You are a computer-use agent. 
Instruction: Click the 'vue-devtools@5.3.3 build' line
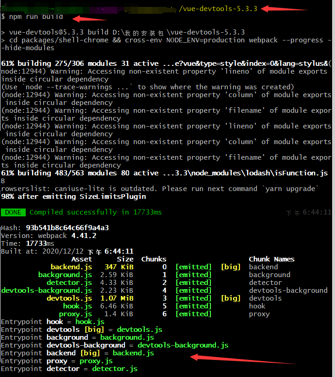123,32
